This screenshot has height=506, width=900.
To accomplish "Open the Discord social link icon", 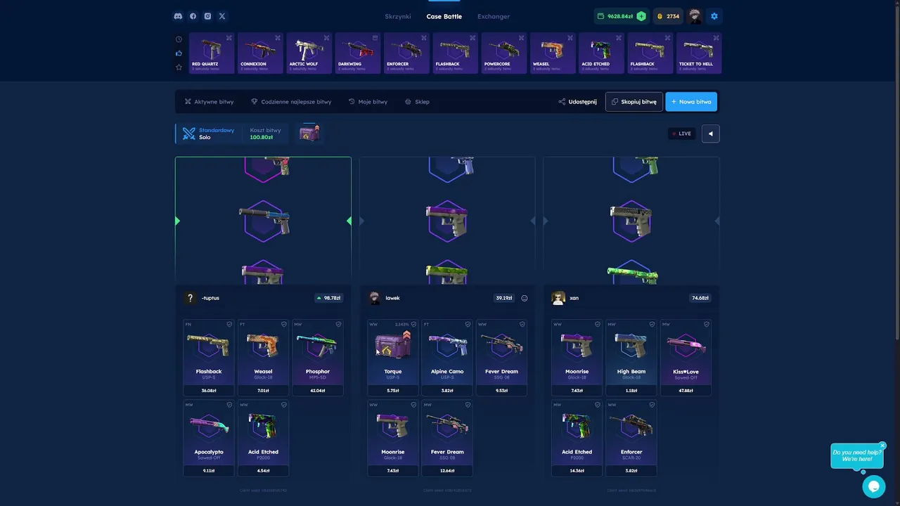I will coord(179,16).
